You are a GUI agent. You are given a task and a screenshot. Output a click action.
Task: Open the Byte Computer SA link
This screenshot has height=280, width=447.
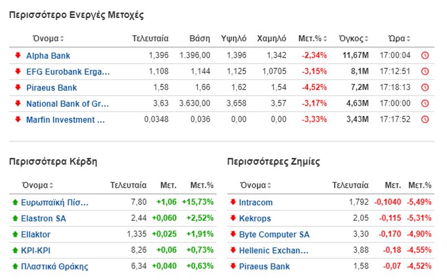(x=274, y=234)
